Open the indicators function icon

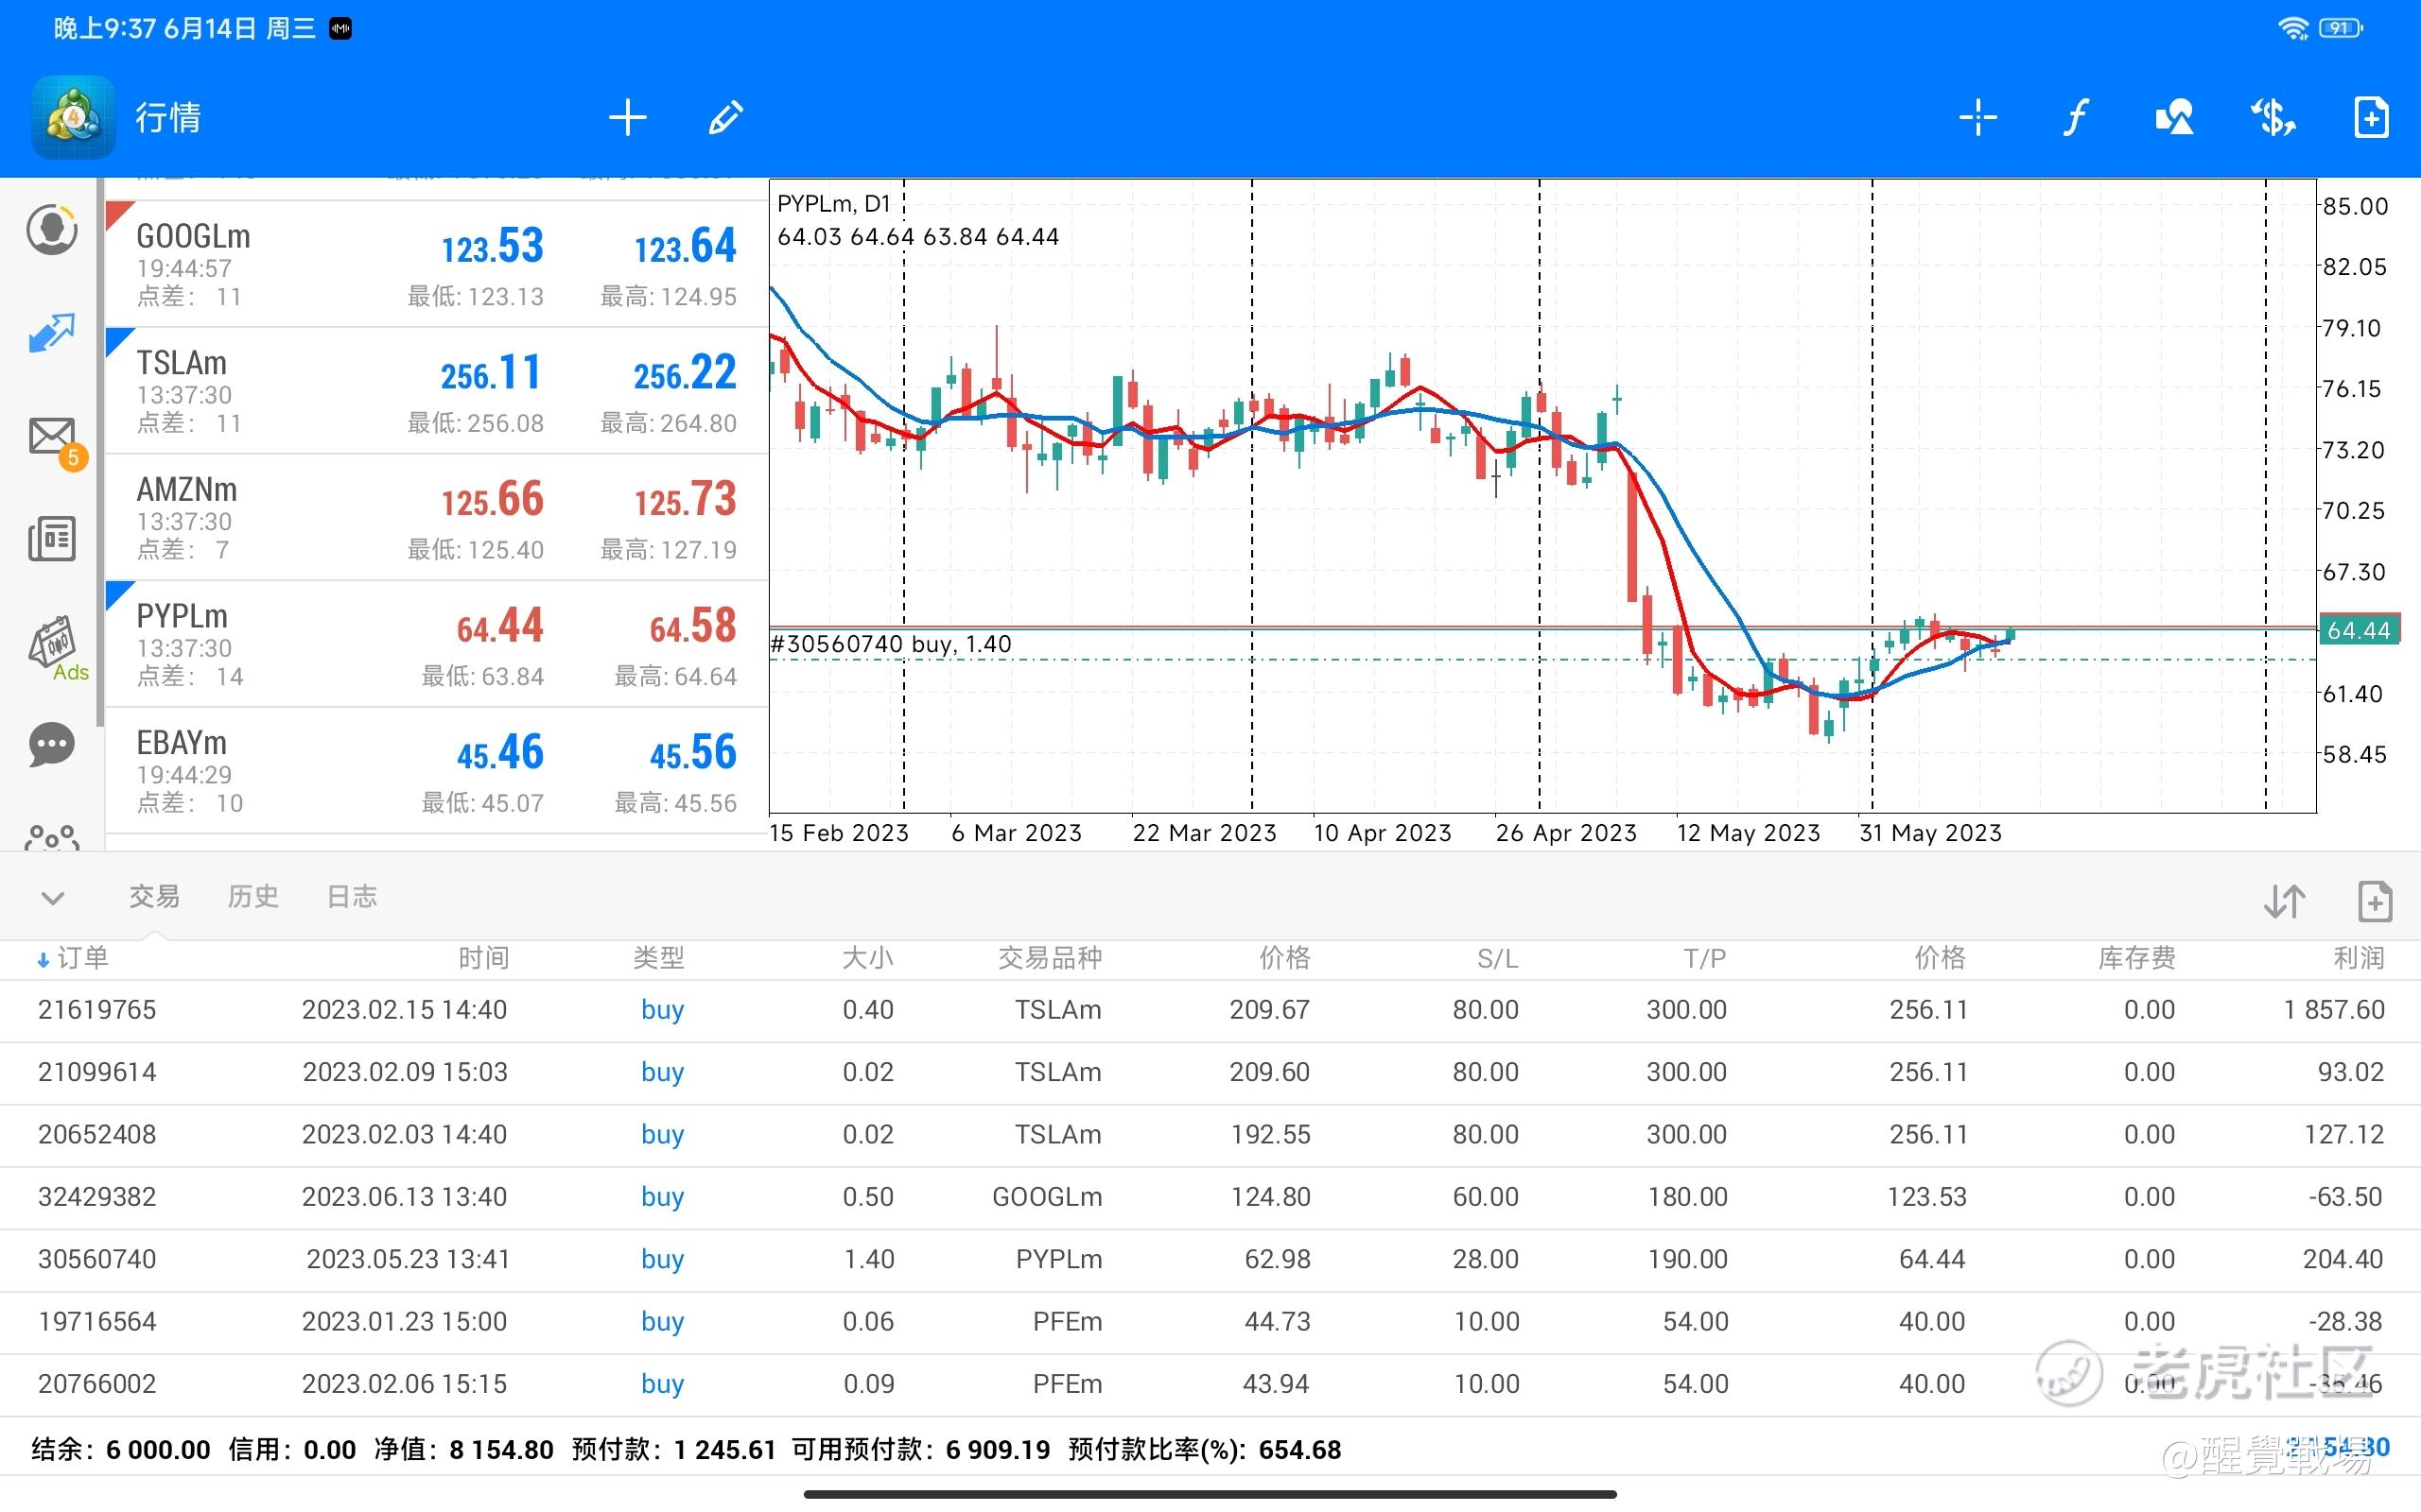pos(2076,117)
